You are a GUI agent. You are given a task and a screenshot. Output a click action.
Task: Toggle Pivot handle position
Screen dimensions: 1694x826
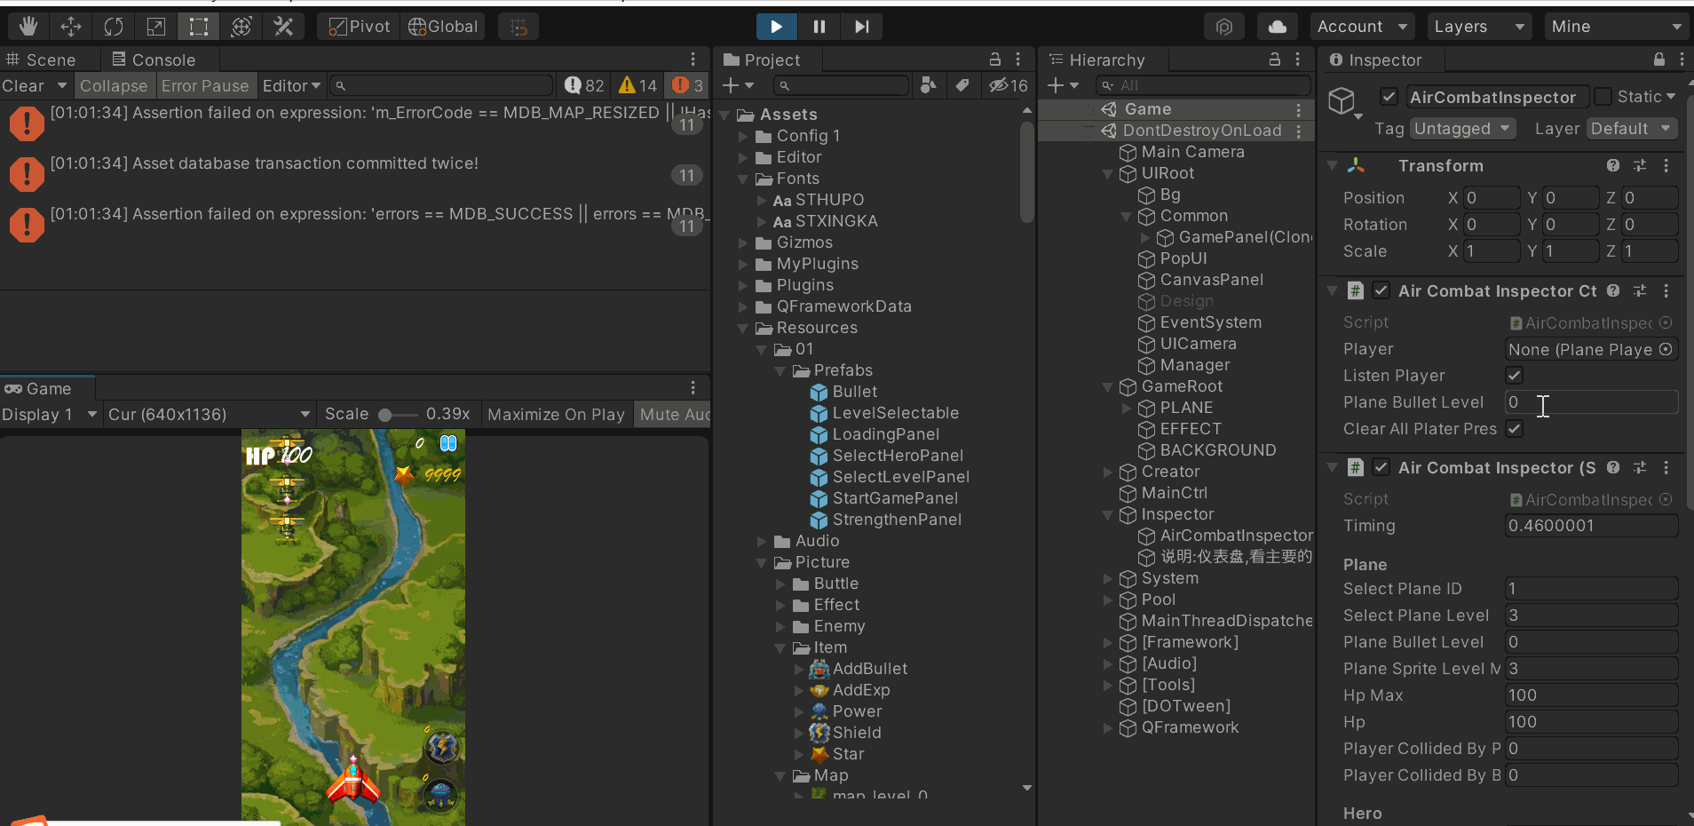[359, 27]
